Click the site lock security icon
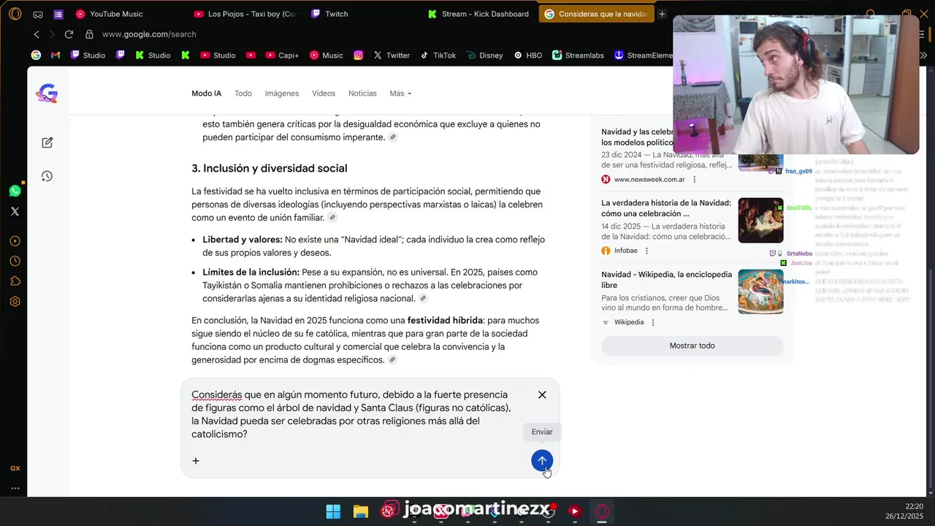The width and height of the screenshot is (935, 526). (89, 34)
